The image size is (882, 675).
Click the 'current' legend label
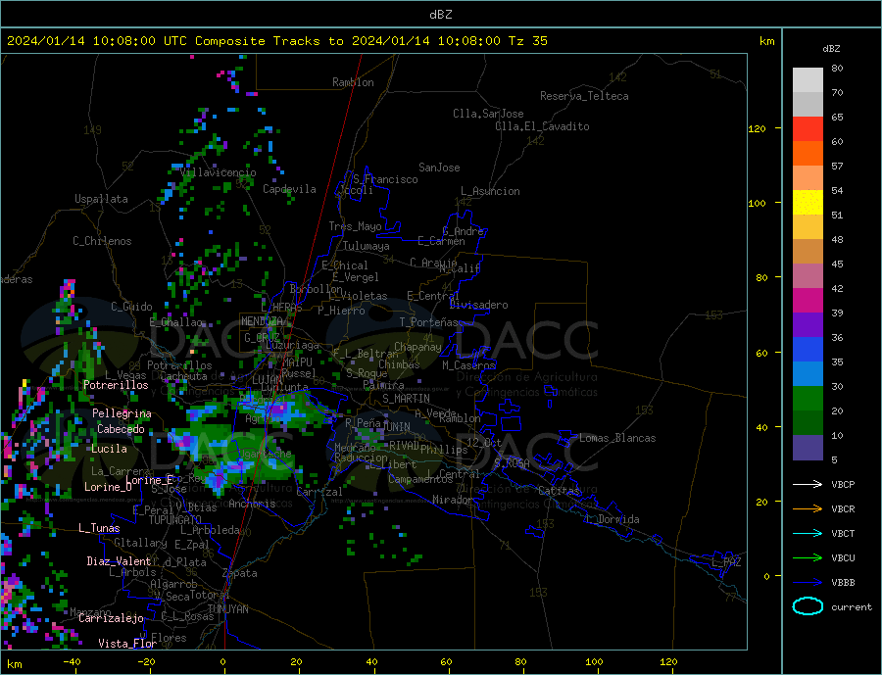[852, 607]
